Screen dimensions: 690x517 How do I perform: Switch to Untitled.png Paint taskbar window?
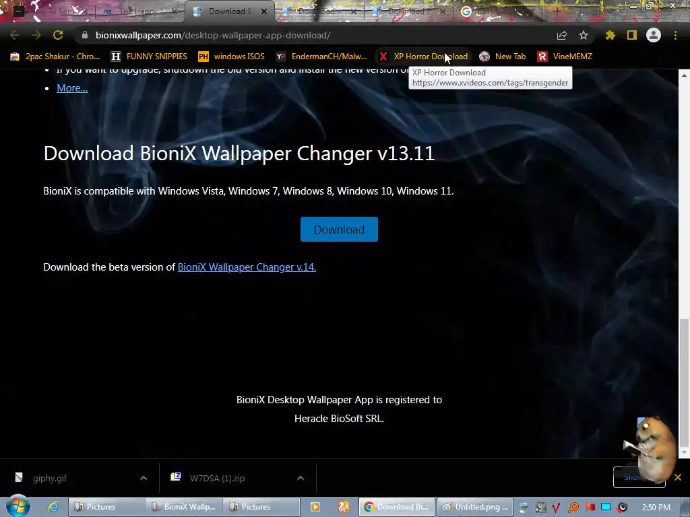pos(476,507)
